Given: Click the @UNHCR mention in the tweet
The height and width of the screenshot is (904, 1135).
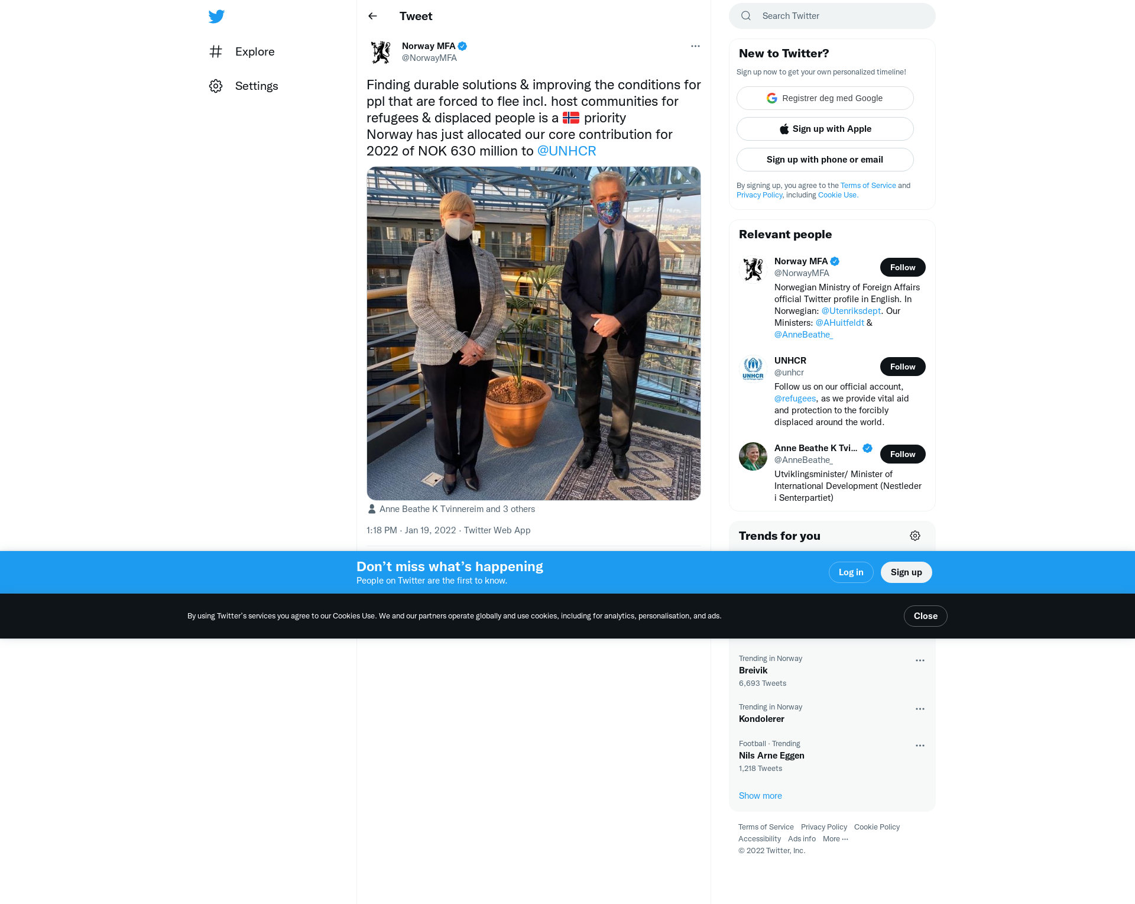Looking at the screenshot, I should (566, 151).
